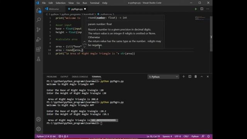Open the Run menu
The width and height of the screenshot is (247, 139).
(x=85, y=3)
